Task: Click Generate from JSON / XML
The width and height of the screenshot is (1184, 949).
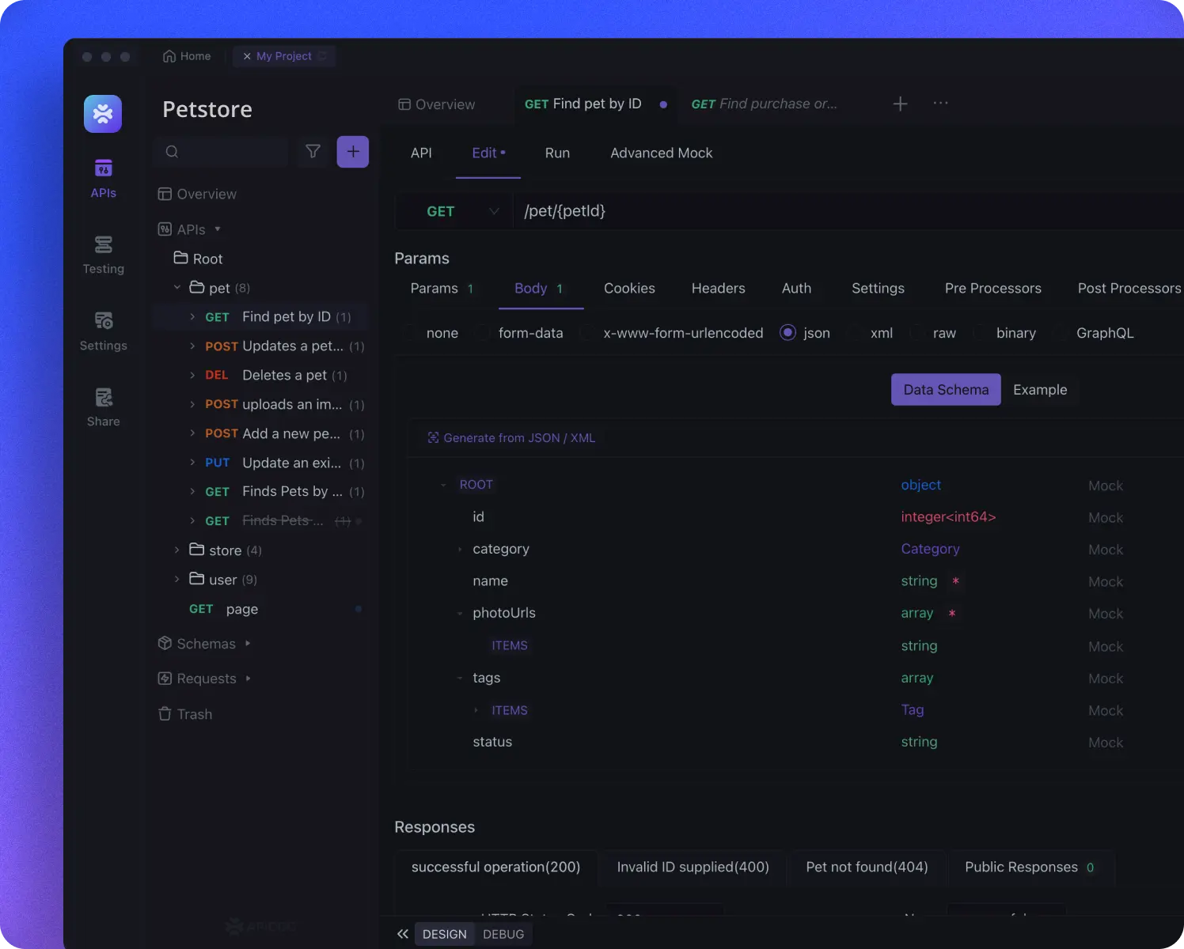Action: coord(511,437)
